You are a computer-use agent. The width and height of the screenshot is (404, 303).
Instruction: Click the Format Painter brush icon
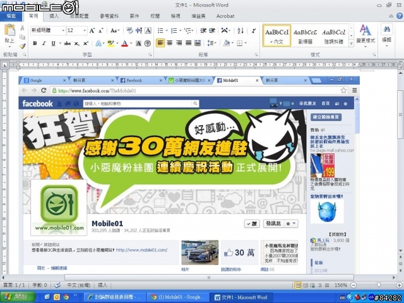click(23, 46)
